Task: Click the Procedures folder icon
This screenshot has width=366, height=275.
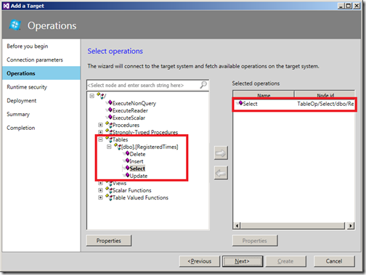Action: click(109, 125)
